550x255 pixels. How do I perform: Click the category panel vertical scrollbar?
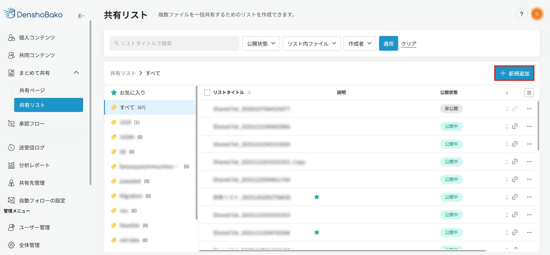click(196, 153)
